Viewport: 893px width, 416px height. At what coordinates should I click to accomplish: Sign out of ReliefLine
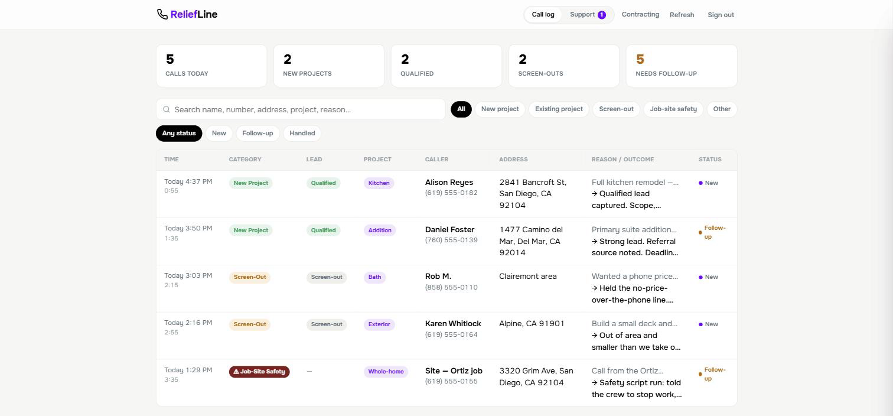[x=721, y=15]
